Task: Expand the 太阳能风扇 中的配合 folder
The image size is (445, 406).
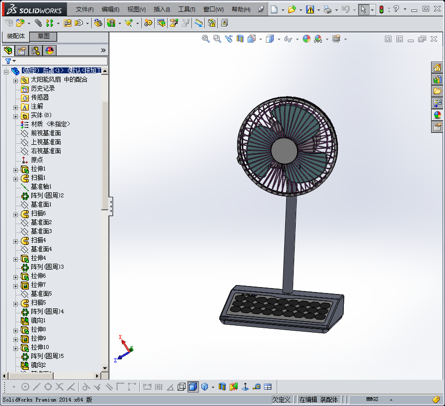Action: coord(15,81)
